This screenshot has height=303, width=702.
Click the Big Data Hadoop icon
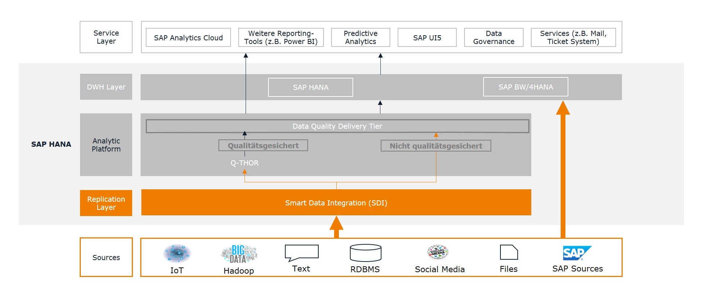pos(239,254)
